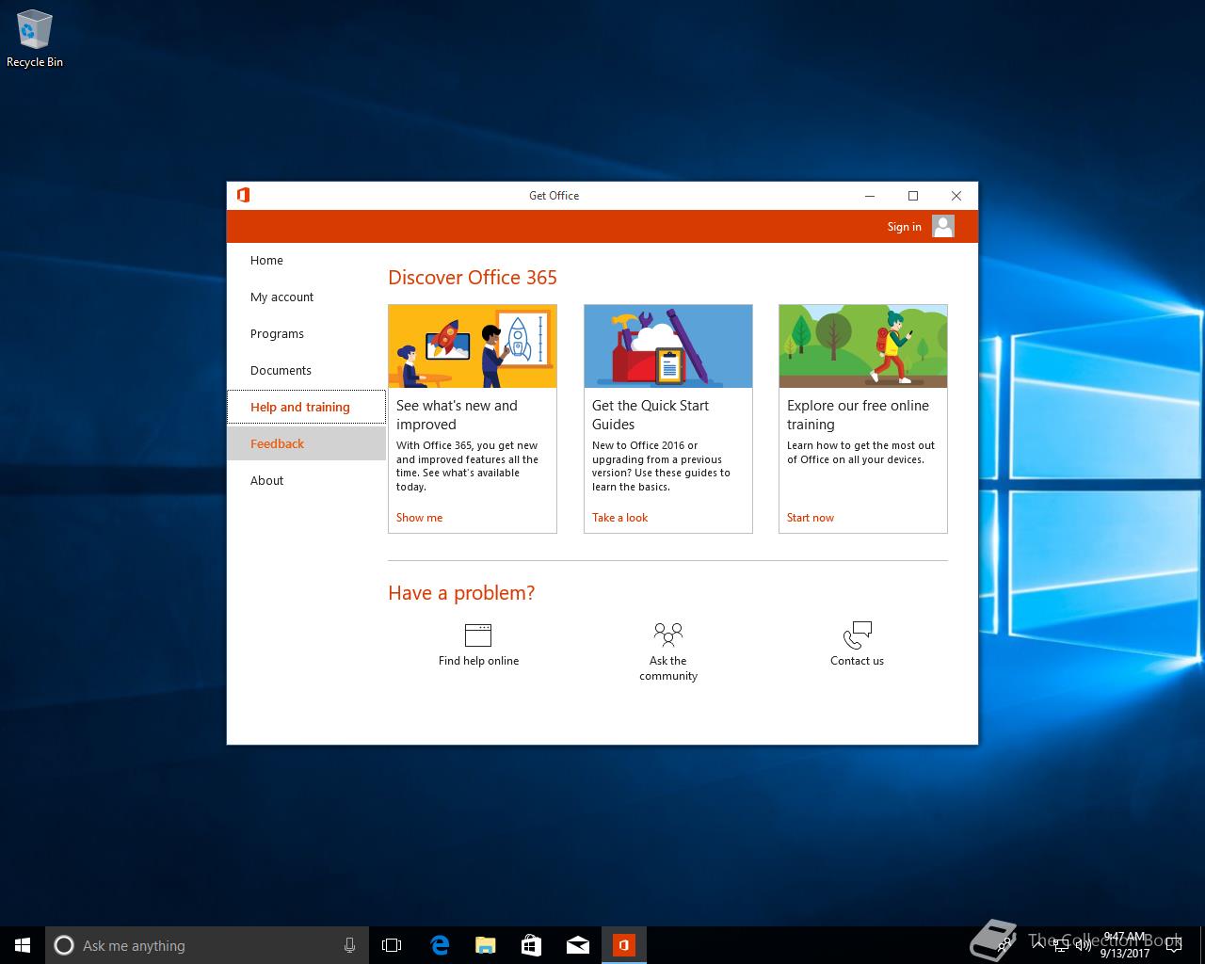1205x964 pixels.
Task: Click Take a look link
Action: point(619,517)
